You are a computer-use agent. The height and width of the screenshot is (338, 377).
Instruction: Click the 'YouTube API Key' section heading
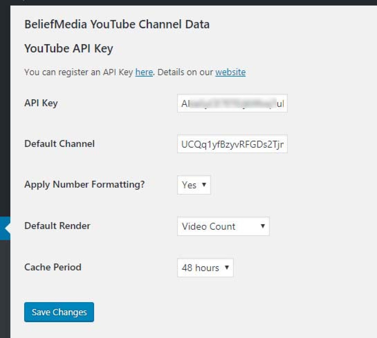pos(69,48)
